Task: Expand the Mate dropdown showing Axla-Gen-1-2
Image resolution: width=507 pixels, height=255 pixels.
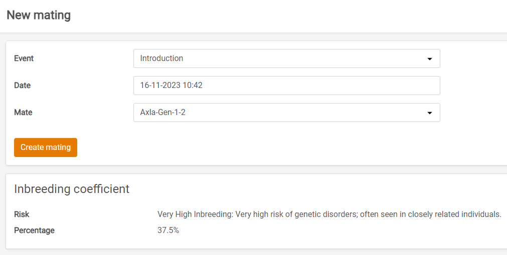Action: tap(286, 112)
